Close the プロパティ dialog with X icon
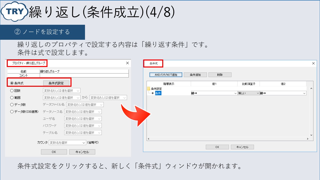This screenshot has width=320, height=180. pos(127,63)
